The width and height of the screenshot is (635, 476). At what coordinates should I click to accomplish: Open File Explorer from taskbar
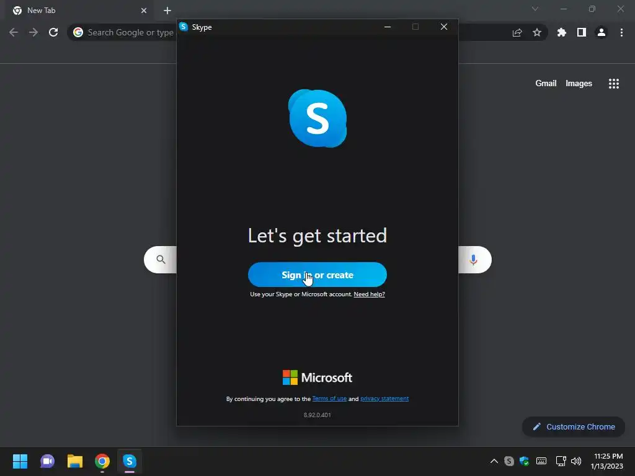pos(75,461)
